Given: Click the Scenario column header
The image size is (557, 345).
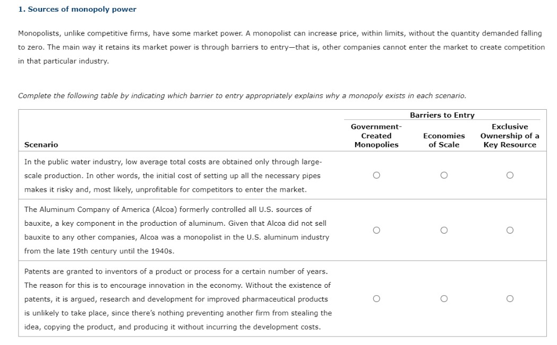Looking at the screenshot, I should click(x=41, y=145).
